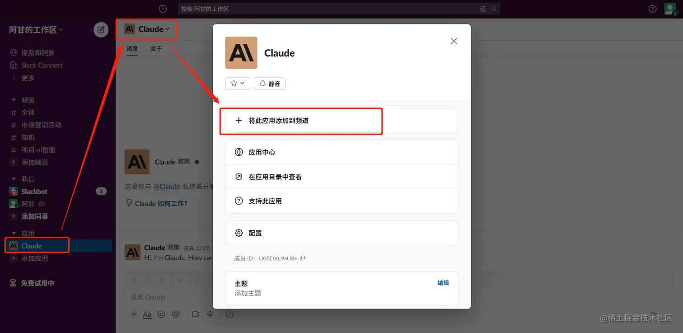Click the large Claude logo in dialog

[x=241, y=53]
